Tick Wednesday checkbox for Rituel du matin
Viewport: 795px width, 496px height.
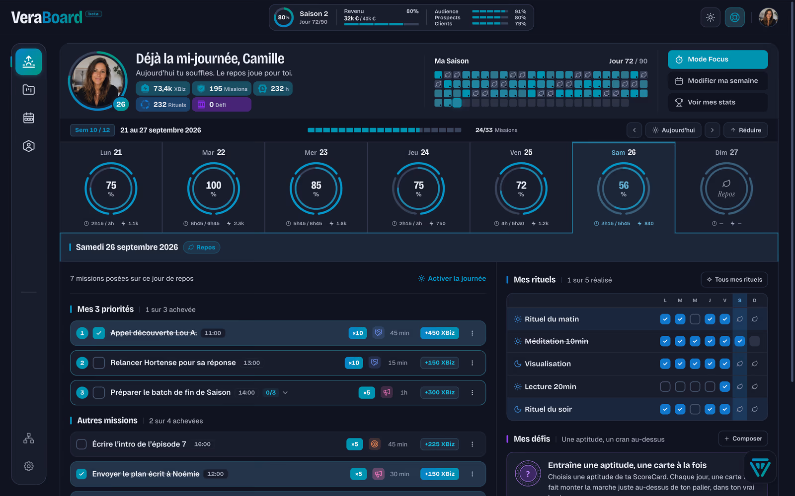click(695, 319)
